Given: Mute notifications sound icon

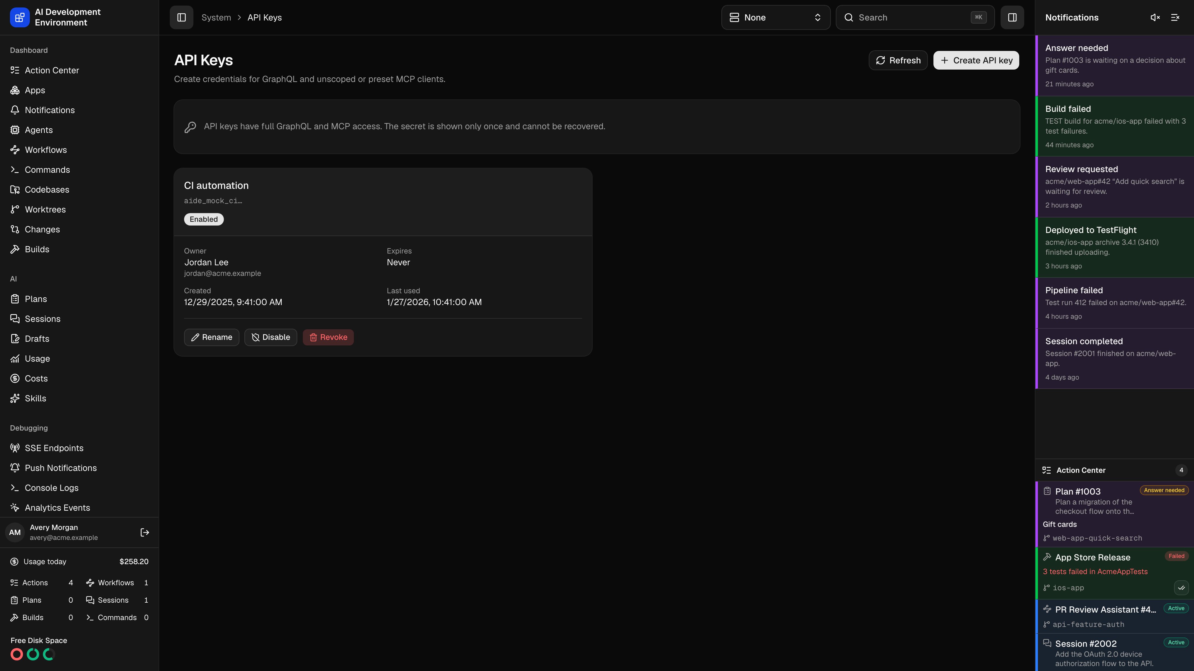Looking at the screenshot, I should pyautogui.click(x=1155, y=18).
